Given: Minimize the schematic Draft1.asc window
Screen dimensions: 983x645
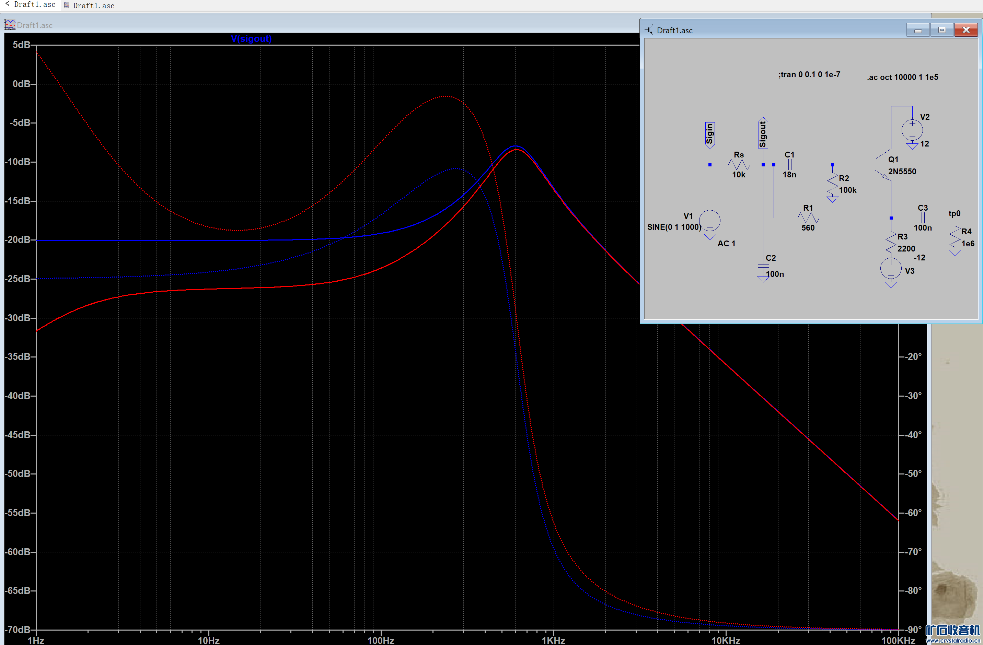Looking at the screenshot, I should pos(918,30).
